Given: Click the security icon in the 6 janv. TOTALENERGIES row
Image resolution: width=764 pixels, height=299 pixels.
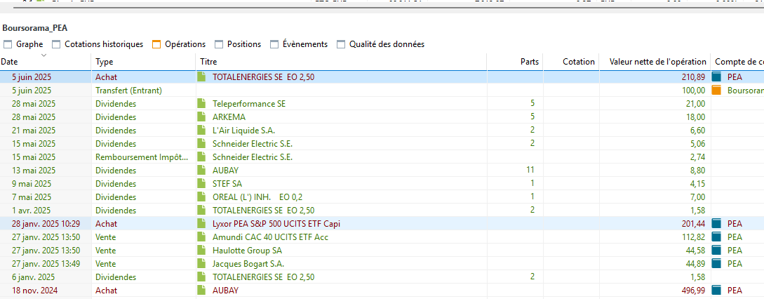Looking at the screenshot, I should (x=202, y=277).
